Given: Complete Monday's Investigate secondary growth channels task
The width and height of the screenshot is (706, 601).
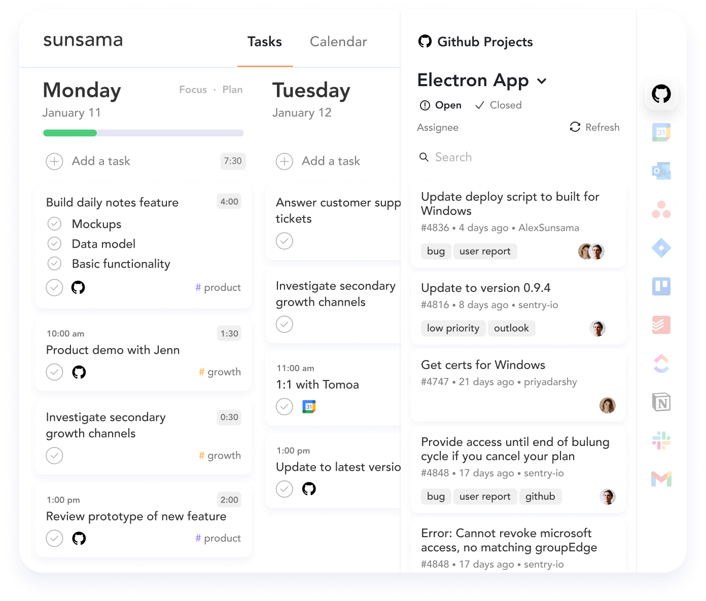Looking at the screenshot, I should pos(54,456).
